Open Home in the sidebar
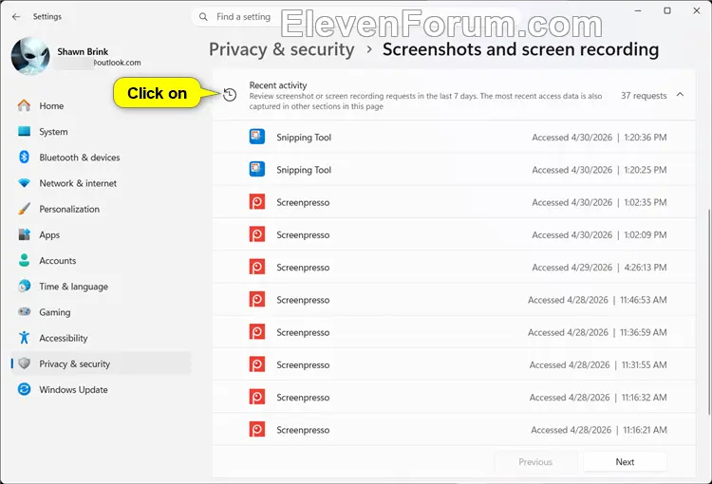This screenshot has height=484, width=712. [x=101, y=105]
